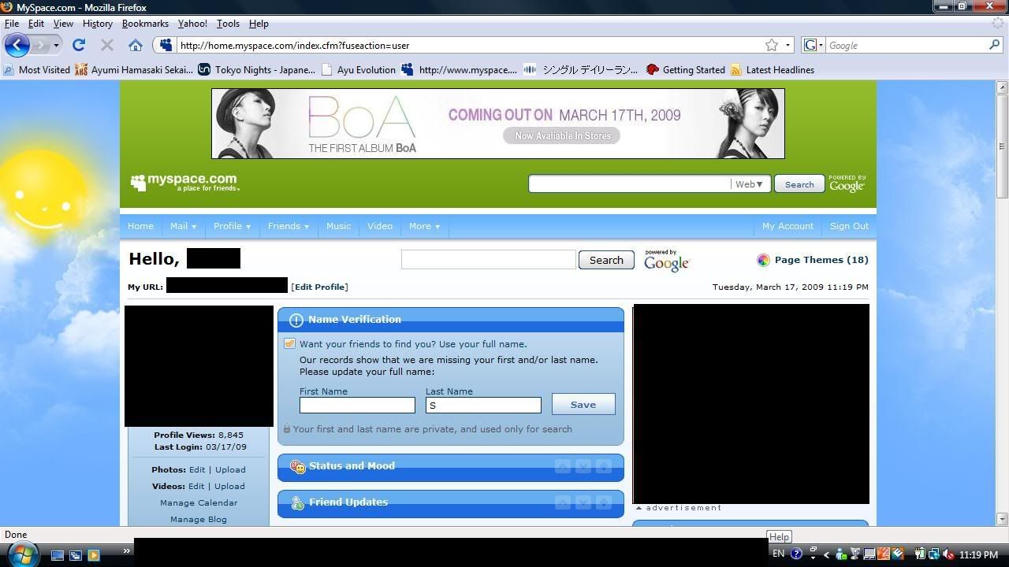Open the back/forward history dropdown arrow
This screenshot has width=1009, height=567.
(56, 45)
